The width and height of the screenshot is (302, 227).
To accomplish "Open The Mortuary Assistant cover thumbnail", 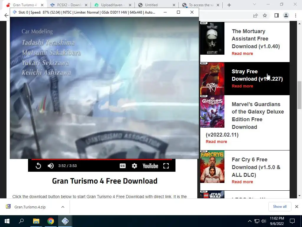I will [x=212, y=38].
